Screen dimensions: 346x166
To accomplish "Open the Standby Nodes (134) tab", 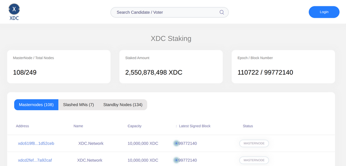I will tap(123, 105).
